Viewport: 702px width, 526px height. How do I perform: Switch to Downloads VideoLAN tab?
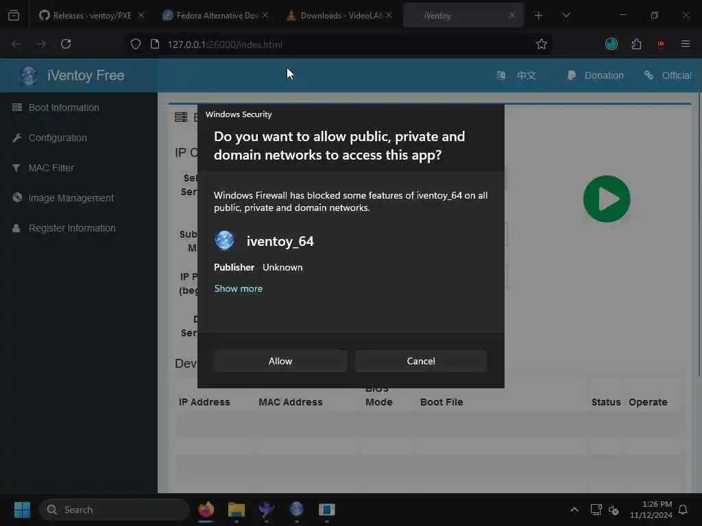pyautogui.click(x=341, y=16)
